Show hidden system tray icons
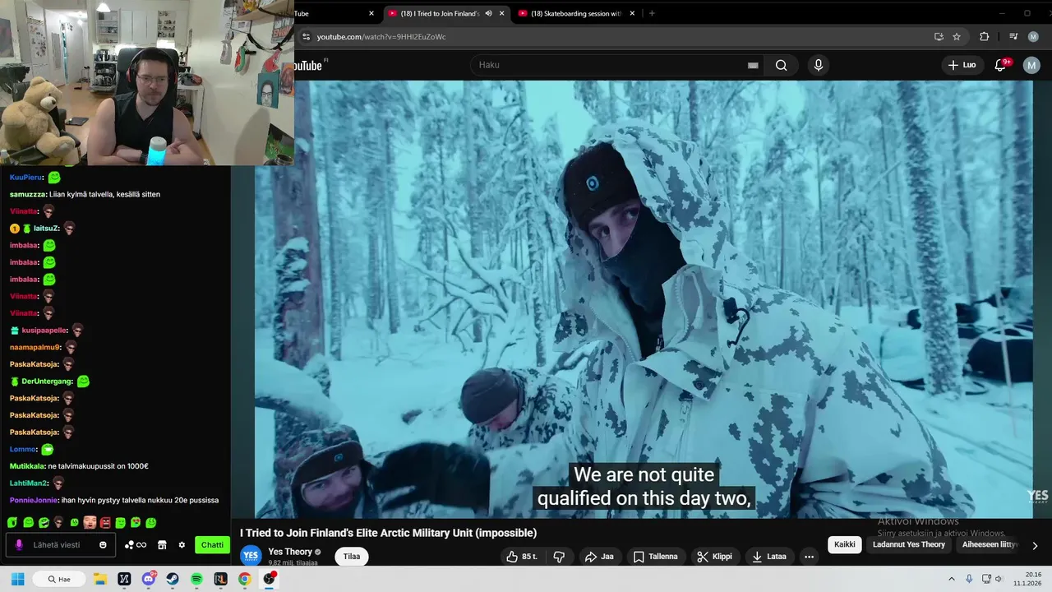1052x592 pixels. click(952, 579)
